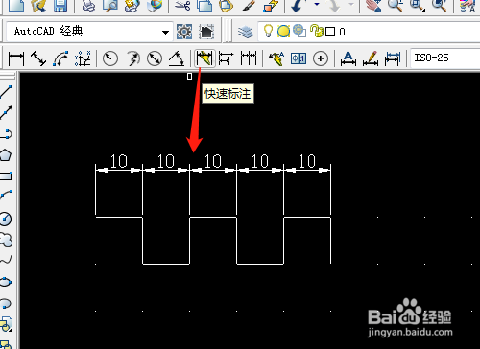This screenshot has height=349, width=480.
Task: Click the Plot printer icon
Action: click(x=88, y=6)
